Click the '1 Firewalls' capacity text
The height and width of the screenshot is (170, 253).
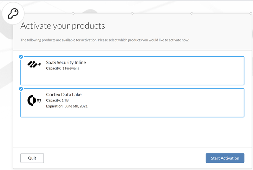71,68
